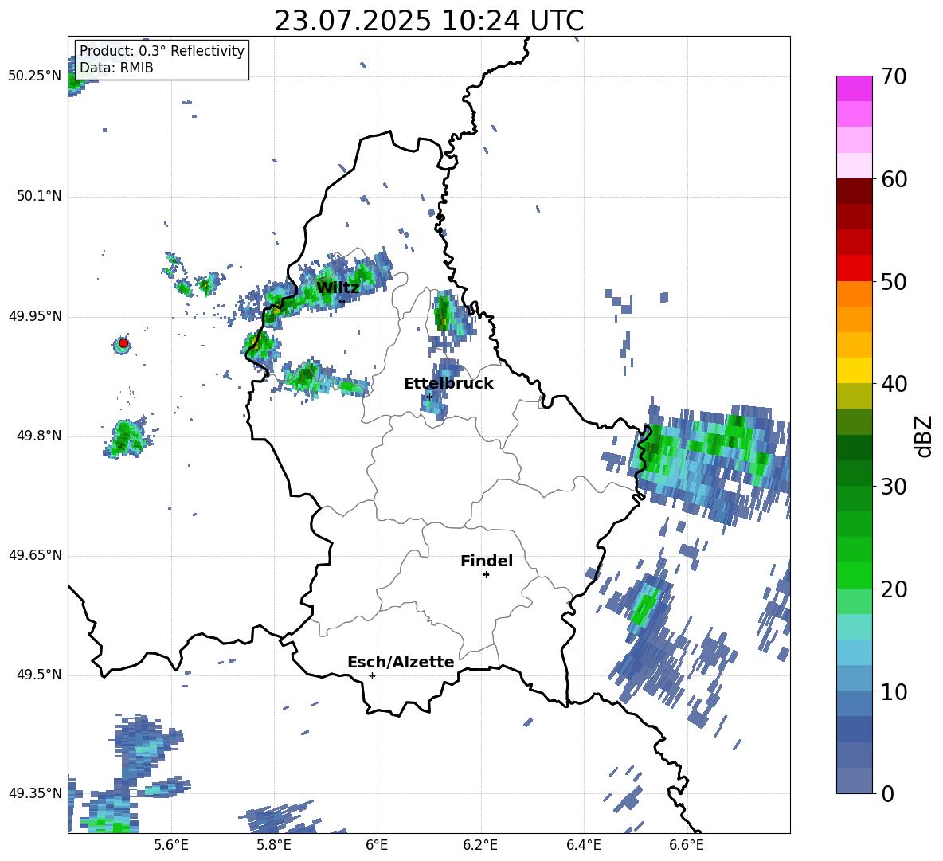Click the title 23.07.2025 10:24 UTC
Image resolution: width=943 pixels, height=861 pixels.
428,21
